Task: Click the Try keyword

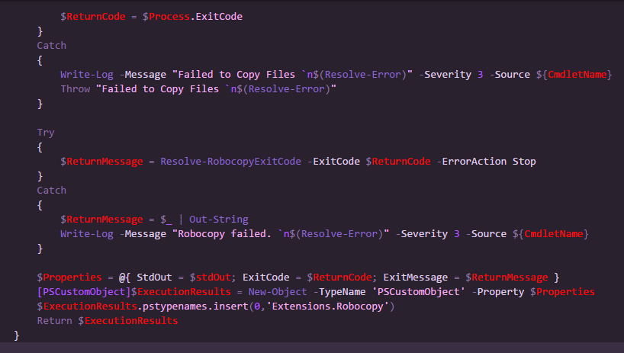Action: (46, 133)
